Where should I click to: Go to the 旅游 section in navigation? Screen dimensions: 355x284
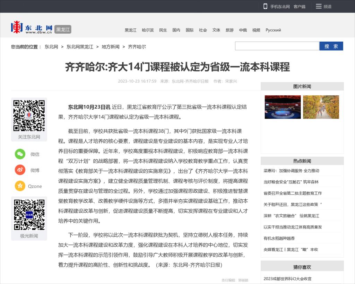230,30
